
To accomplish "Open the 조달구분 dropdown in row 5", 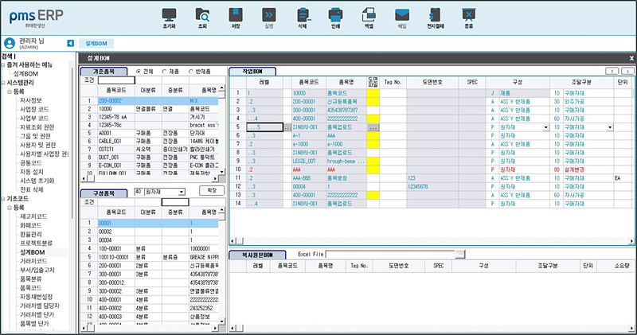I will pyautogui.click(x=609, y=127).
